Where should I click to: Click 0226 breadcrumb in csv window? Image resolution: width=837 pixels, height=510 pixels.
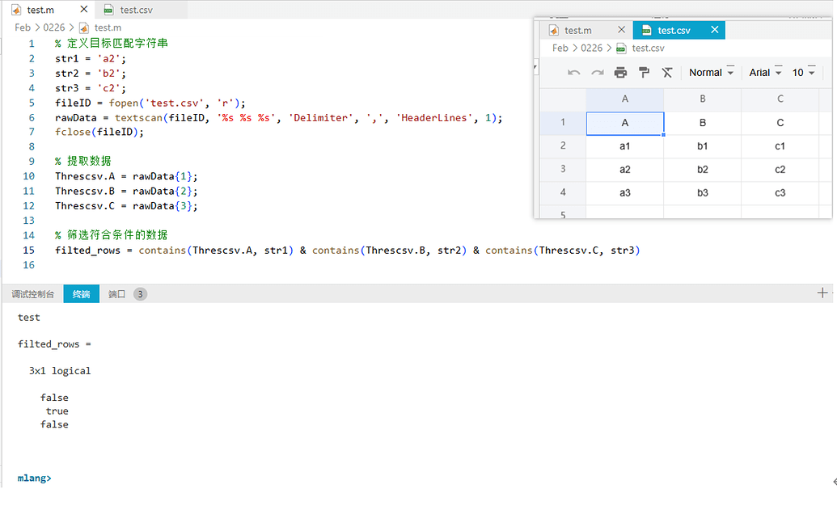coord(591,48)
